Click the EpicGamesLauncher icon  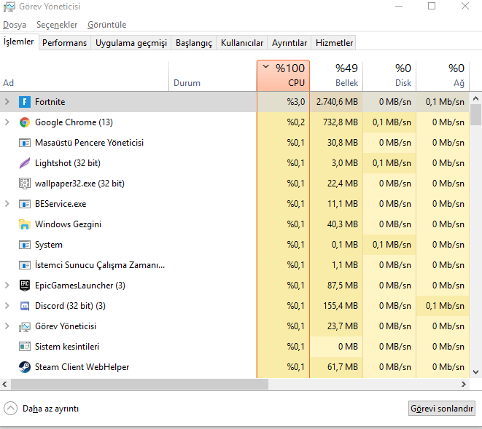point(25,286)
